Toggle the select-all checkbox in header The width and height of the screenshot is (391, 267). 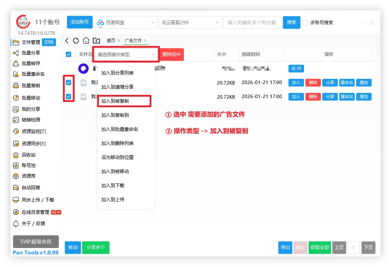69,55
